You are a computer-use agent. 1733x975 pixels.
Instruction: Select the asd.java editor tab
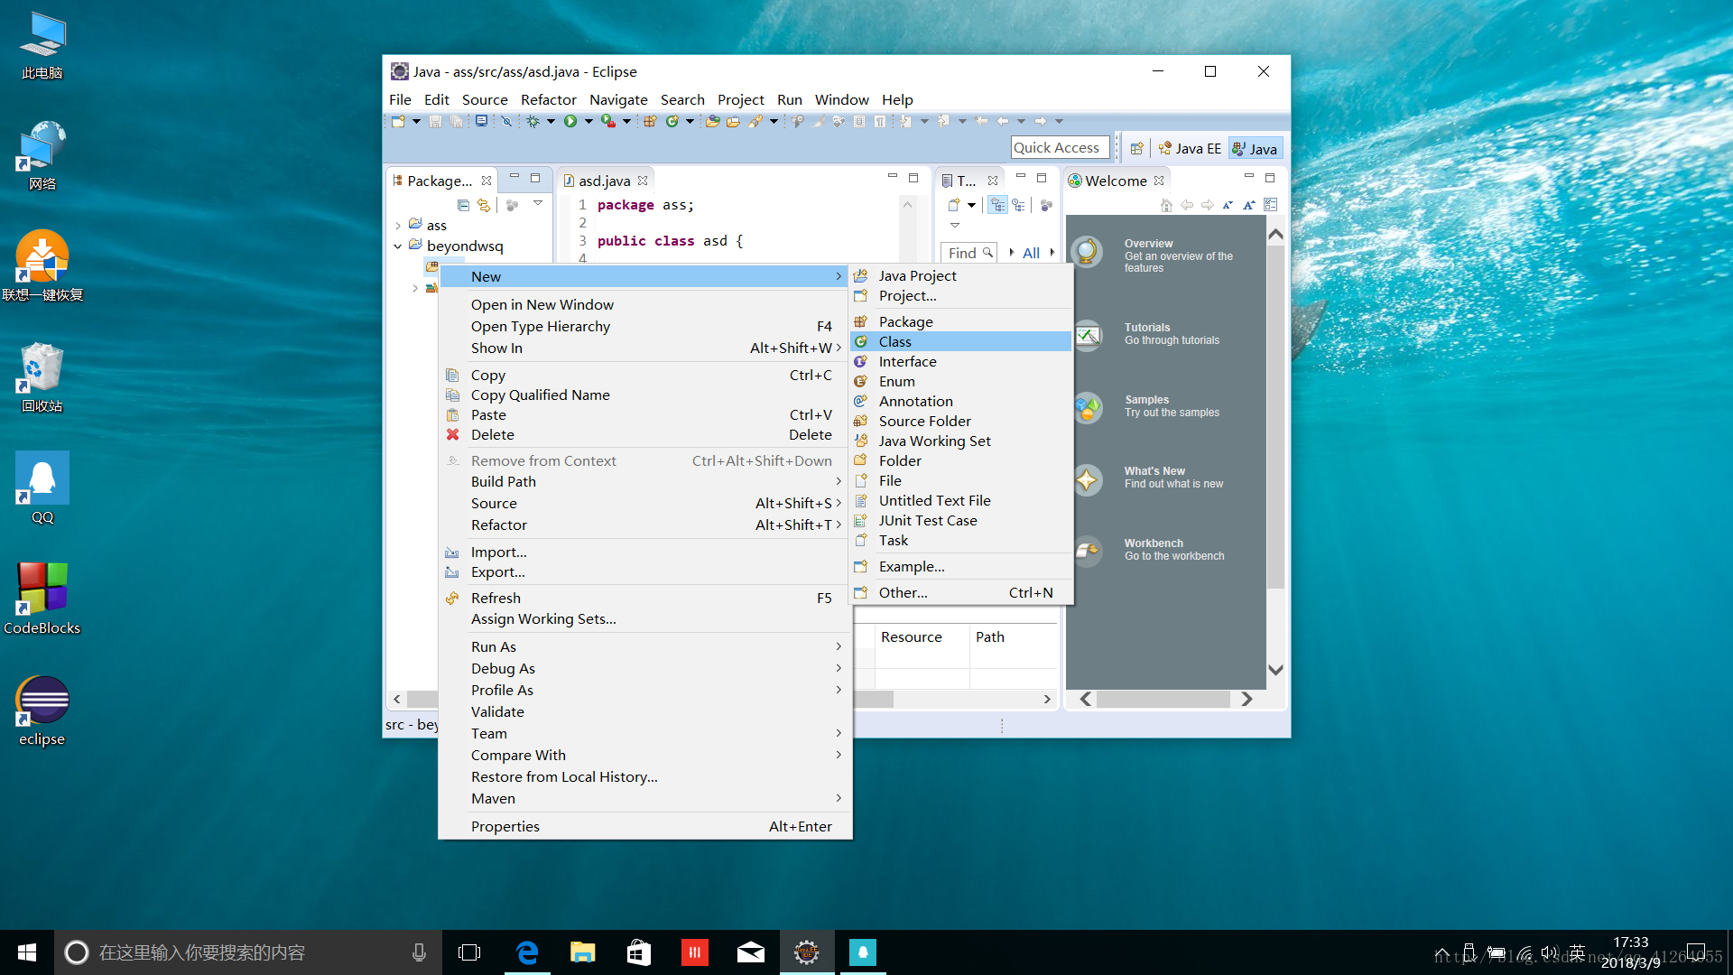point(606,181)
